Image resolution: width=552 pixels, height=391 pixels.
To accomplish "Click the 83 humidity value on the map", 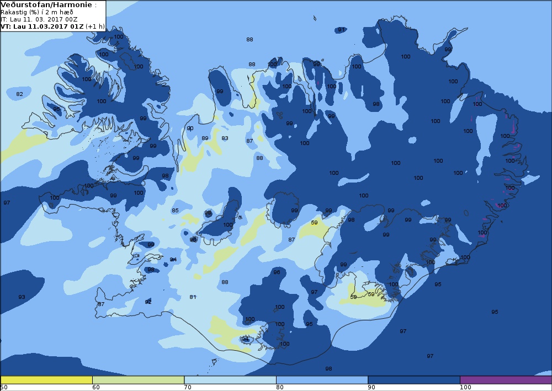I will point(225,138).
